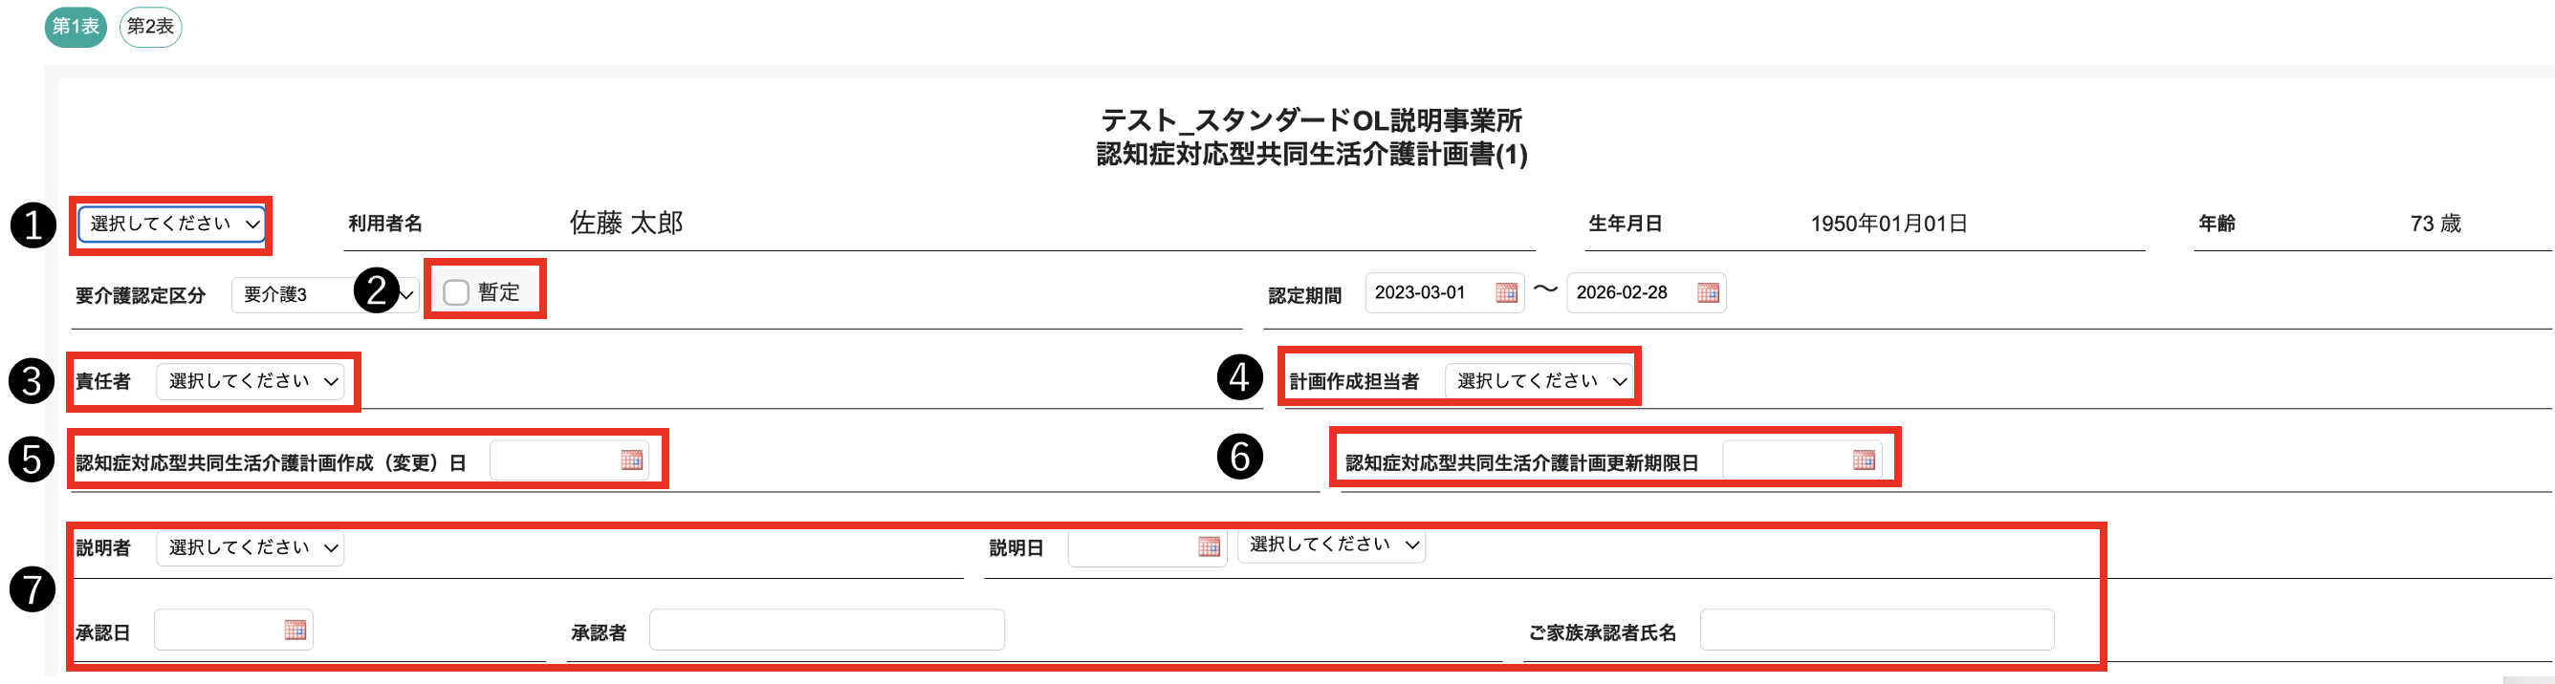Open calendar for 計画作成（変更）日
The image size is (2555, 684).
tap(632, 460)
